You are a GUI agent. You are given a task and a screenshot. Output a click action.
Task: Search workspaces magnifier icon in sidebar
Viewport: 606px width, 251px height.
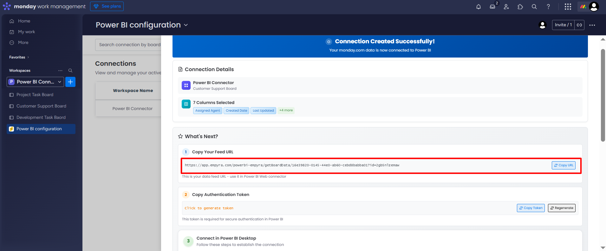(70, 70)
